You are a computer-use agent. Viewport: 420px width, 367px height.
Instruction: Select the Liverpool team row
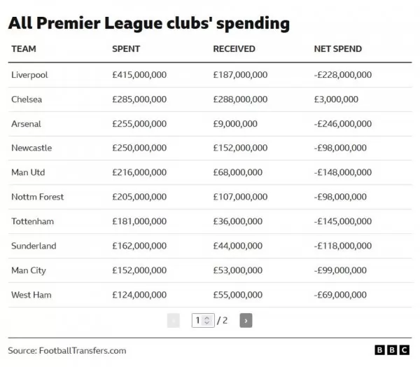(x=210, y=75)
